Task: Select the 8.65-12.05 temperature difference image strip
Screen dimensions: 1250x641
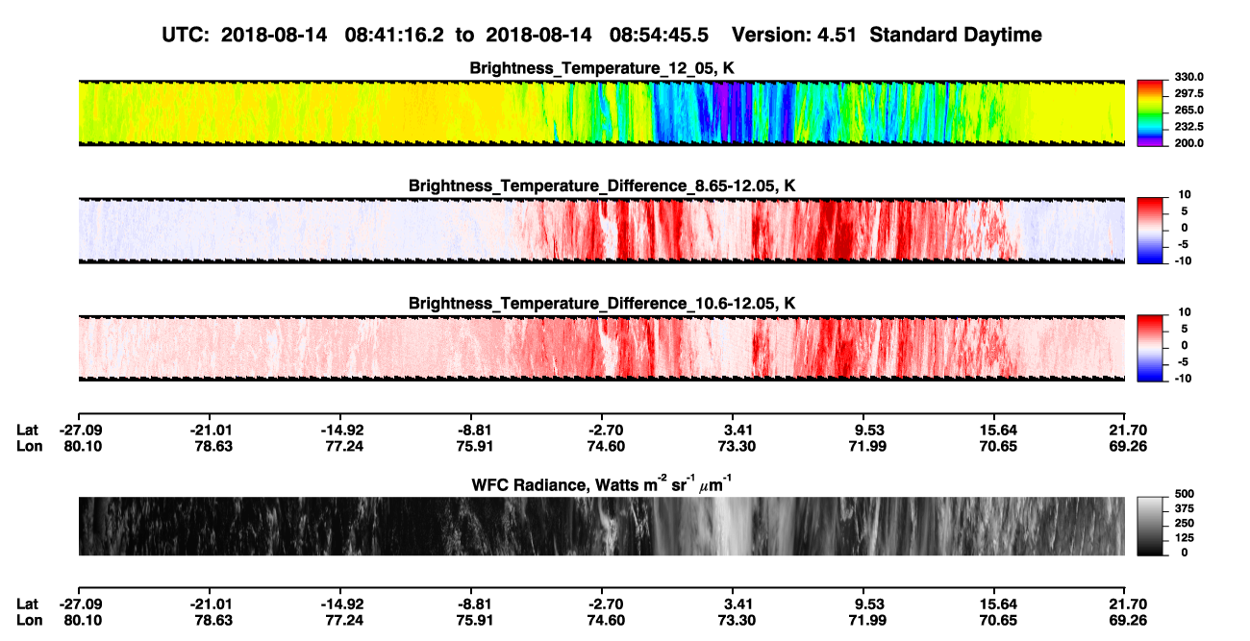Action: point(601,230)
